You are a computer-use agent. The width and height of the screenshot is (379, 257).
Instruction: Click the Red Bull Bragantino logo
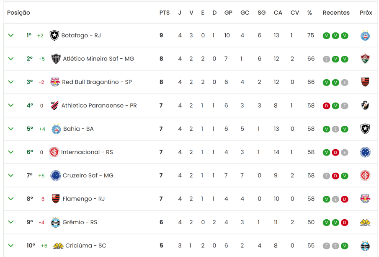[x=55, y=82]
